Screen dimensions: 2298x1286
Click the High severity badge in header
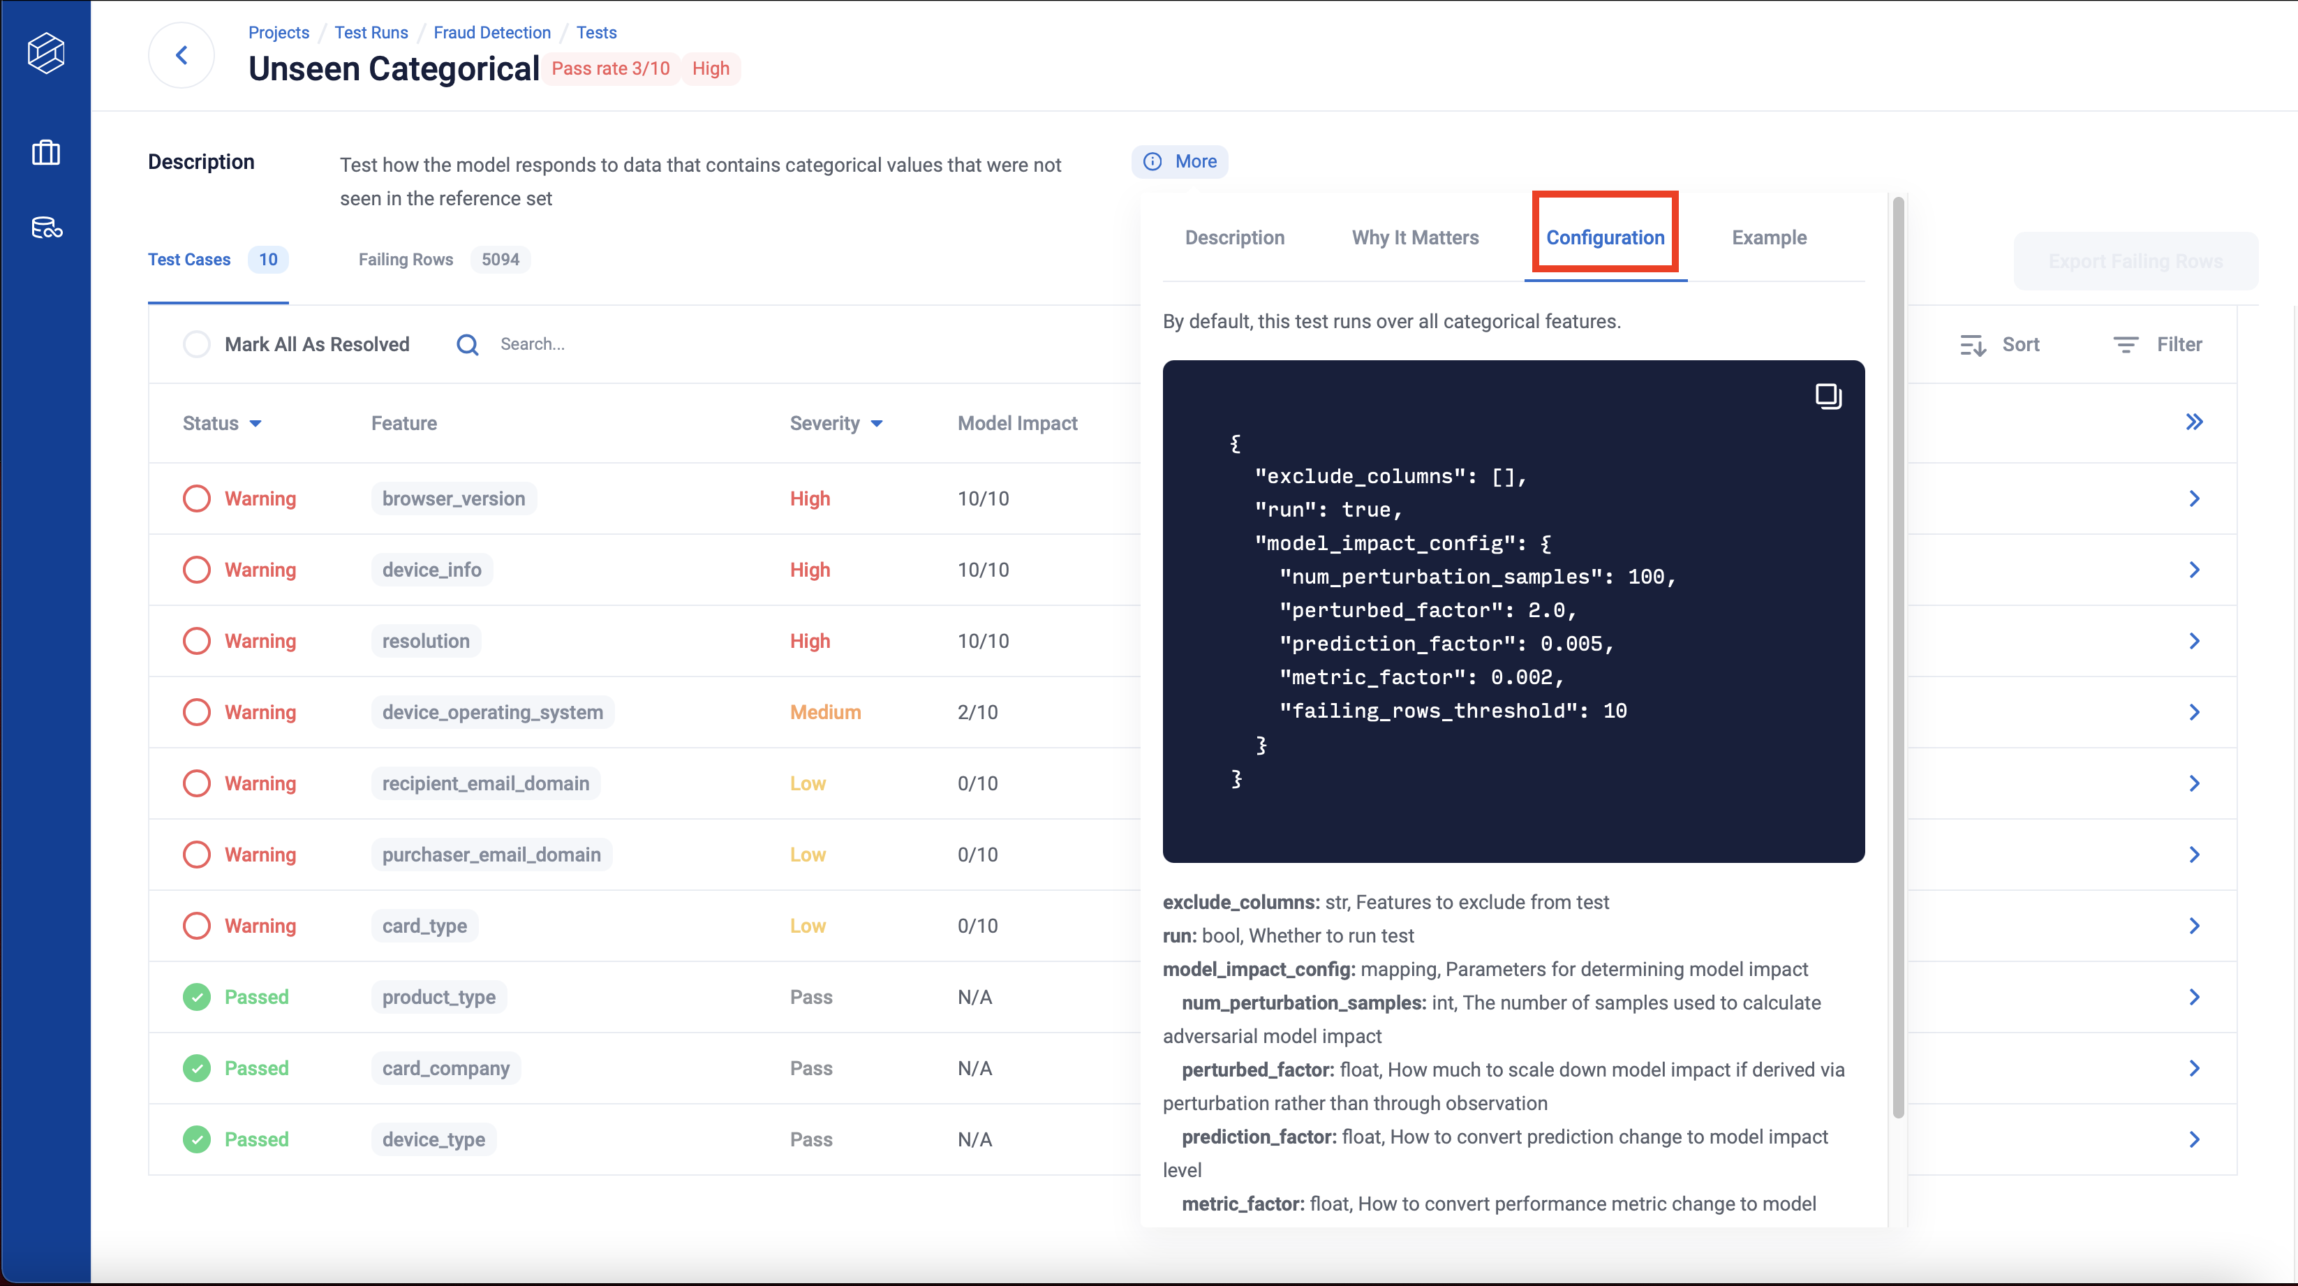point(710,68)
